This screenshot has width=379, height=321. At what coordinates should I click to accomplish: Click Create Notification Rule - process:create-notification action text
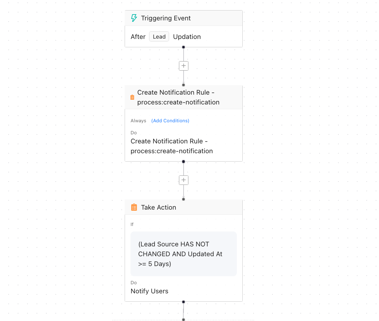(x=172, y=146)
